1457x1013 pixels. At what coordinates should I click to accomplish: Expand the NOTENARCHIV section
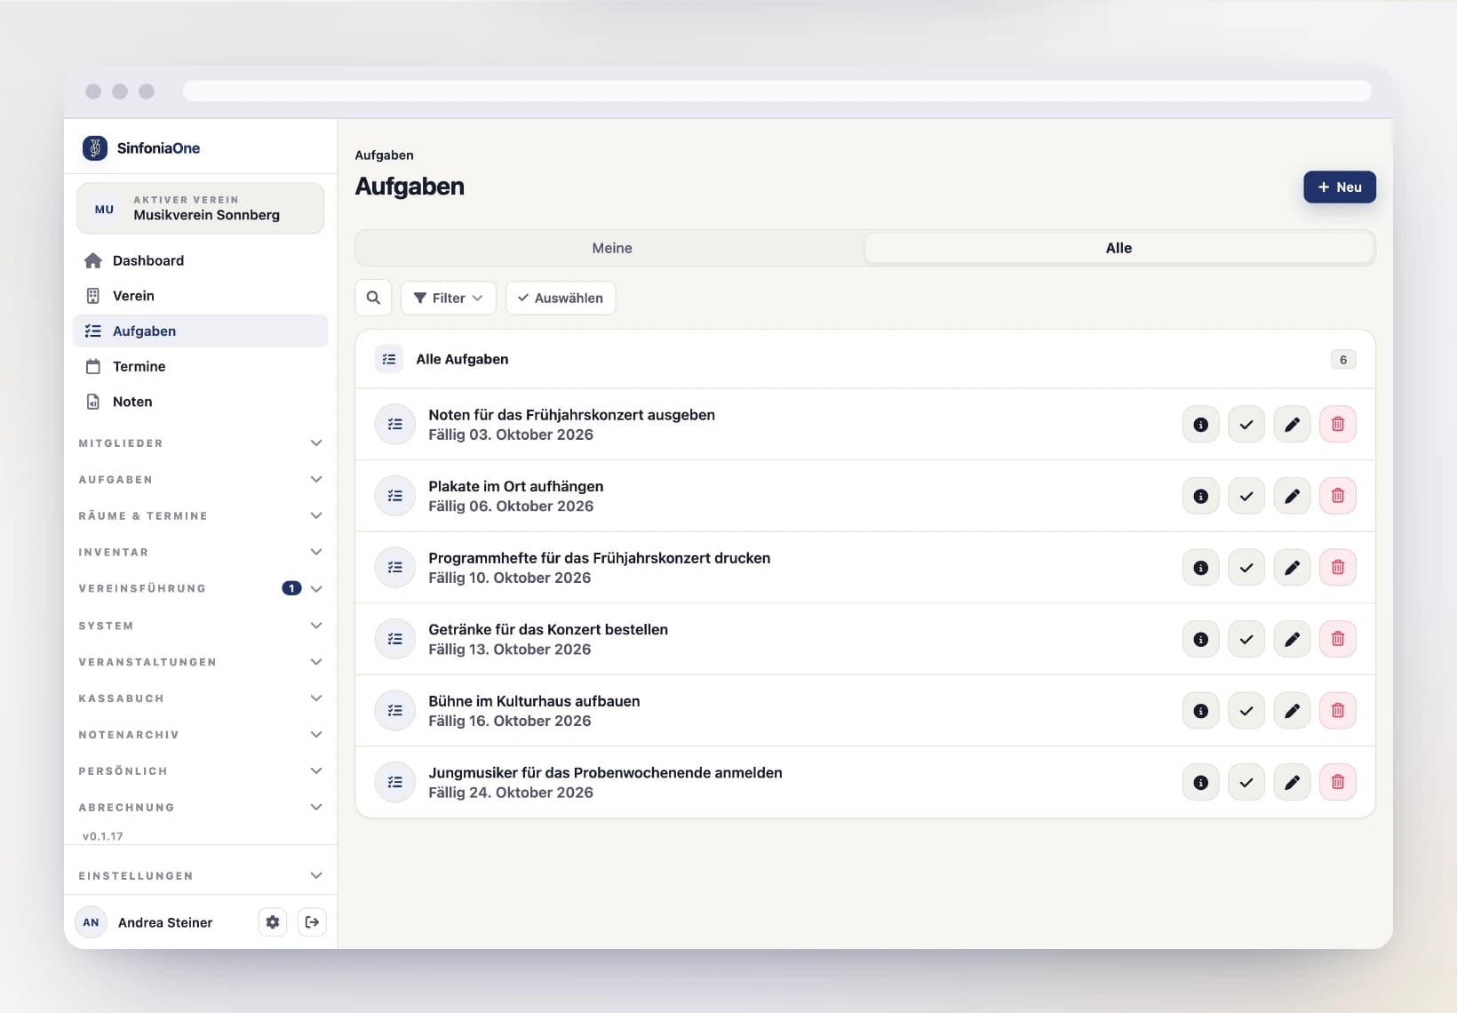tap(201, 735)
